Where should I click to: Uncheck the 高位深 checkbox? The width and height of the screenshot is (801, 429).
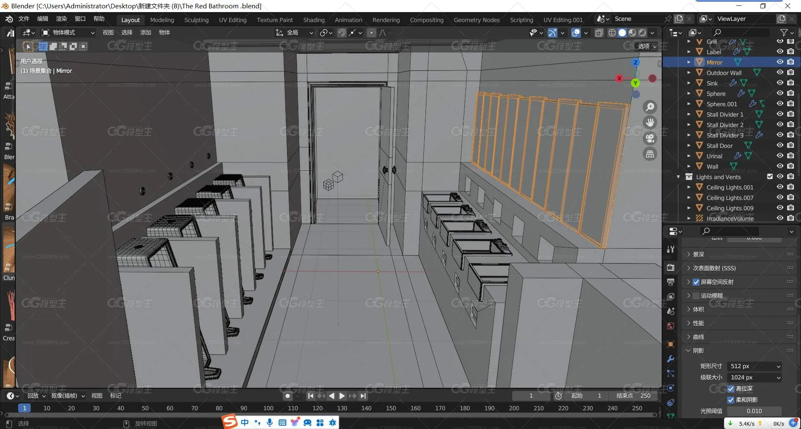pyautogui.click(x=731, y=389)
